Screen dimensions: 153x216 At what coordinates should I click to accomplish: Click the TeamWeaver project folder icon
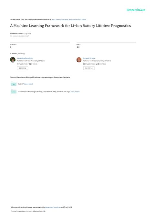[x=14, y=91]
